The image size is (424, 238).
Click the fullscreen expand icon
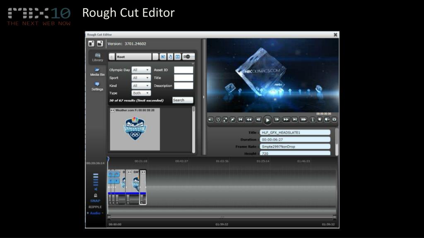tap(225, 119)
